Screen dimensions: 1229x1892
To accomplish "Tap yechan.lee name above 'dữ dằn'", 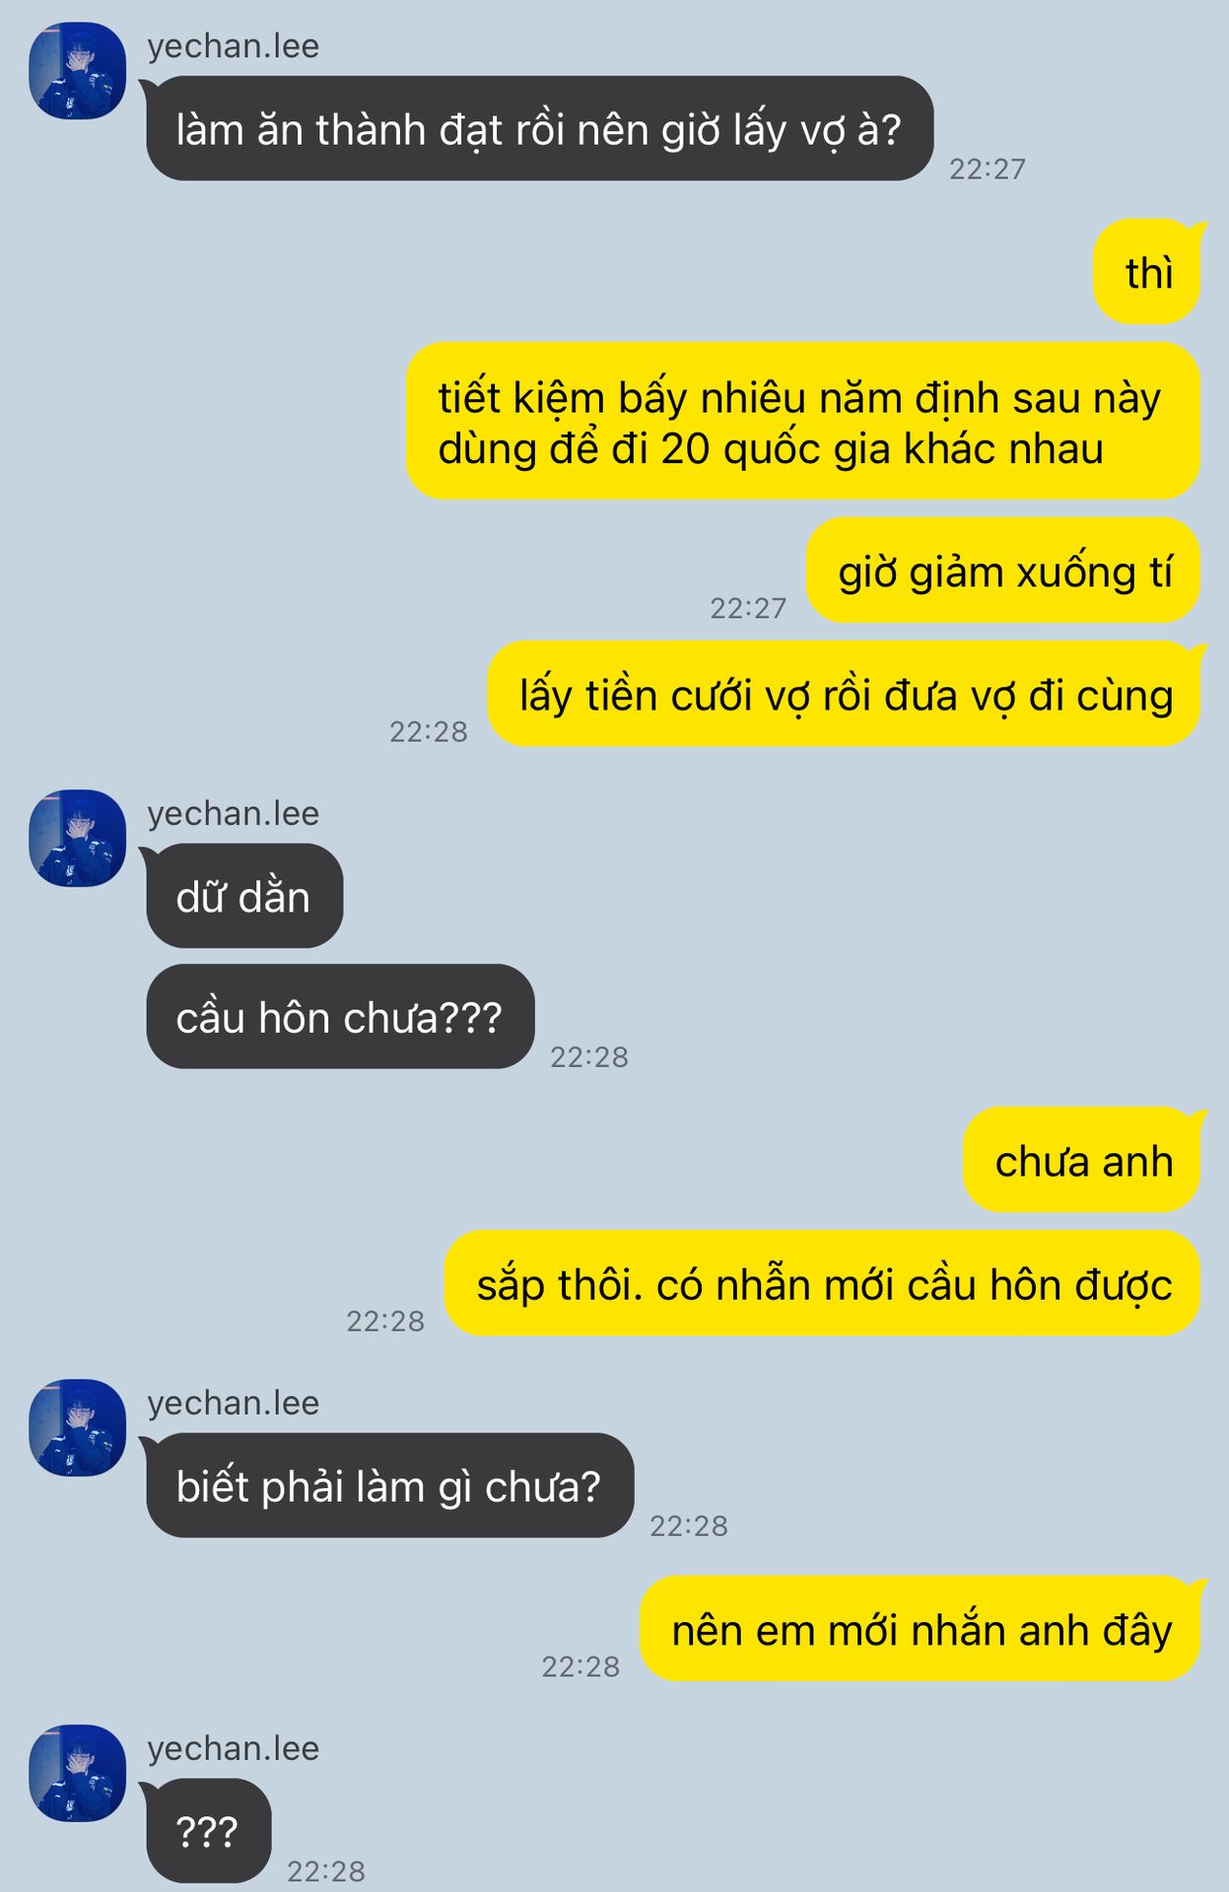I will [x=234, y=813].
